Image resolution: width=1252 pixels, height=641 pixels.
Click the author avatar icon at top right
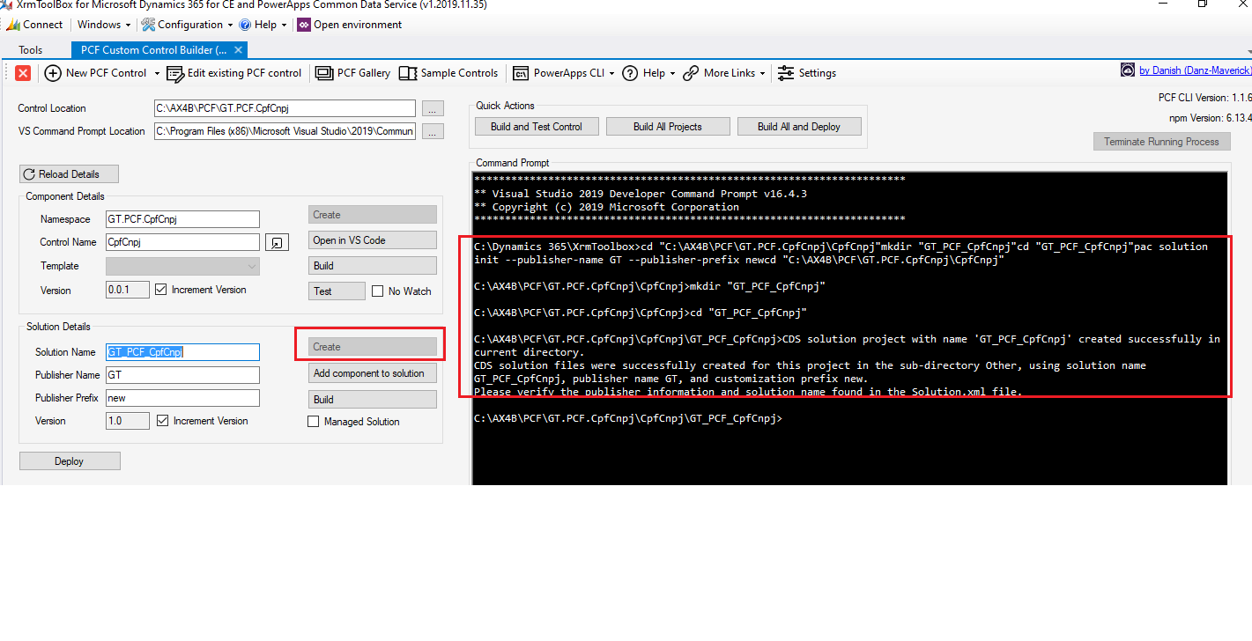tap(1128, 70)
